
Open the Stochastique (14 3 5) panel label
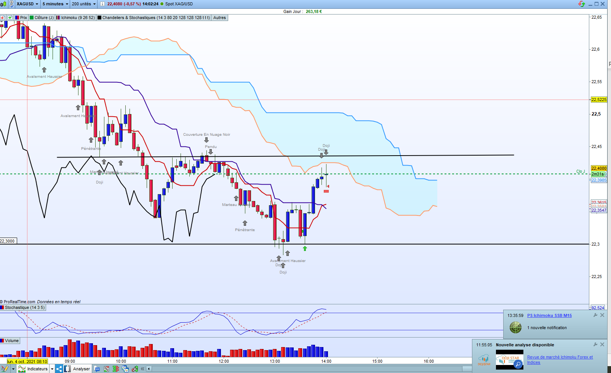[x=22, y=307]
